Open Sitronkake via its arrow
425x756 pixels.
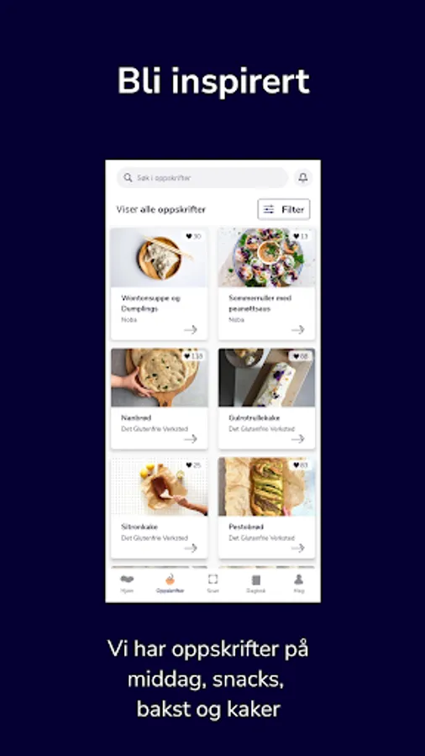tap(191, 548)
